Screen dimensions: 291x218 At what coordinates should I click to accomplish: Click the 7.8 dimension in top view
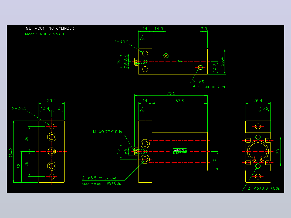coord(126,65)
